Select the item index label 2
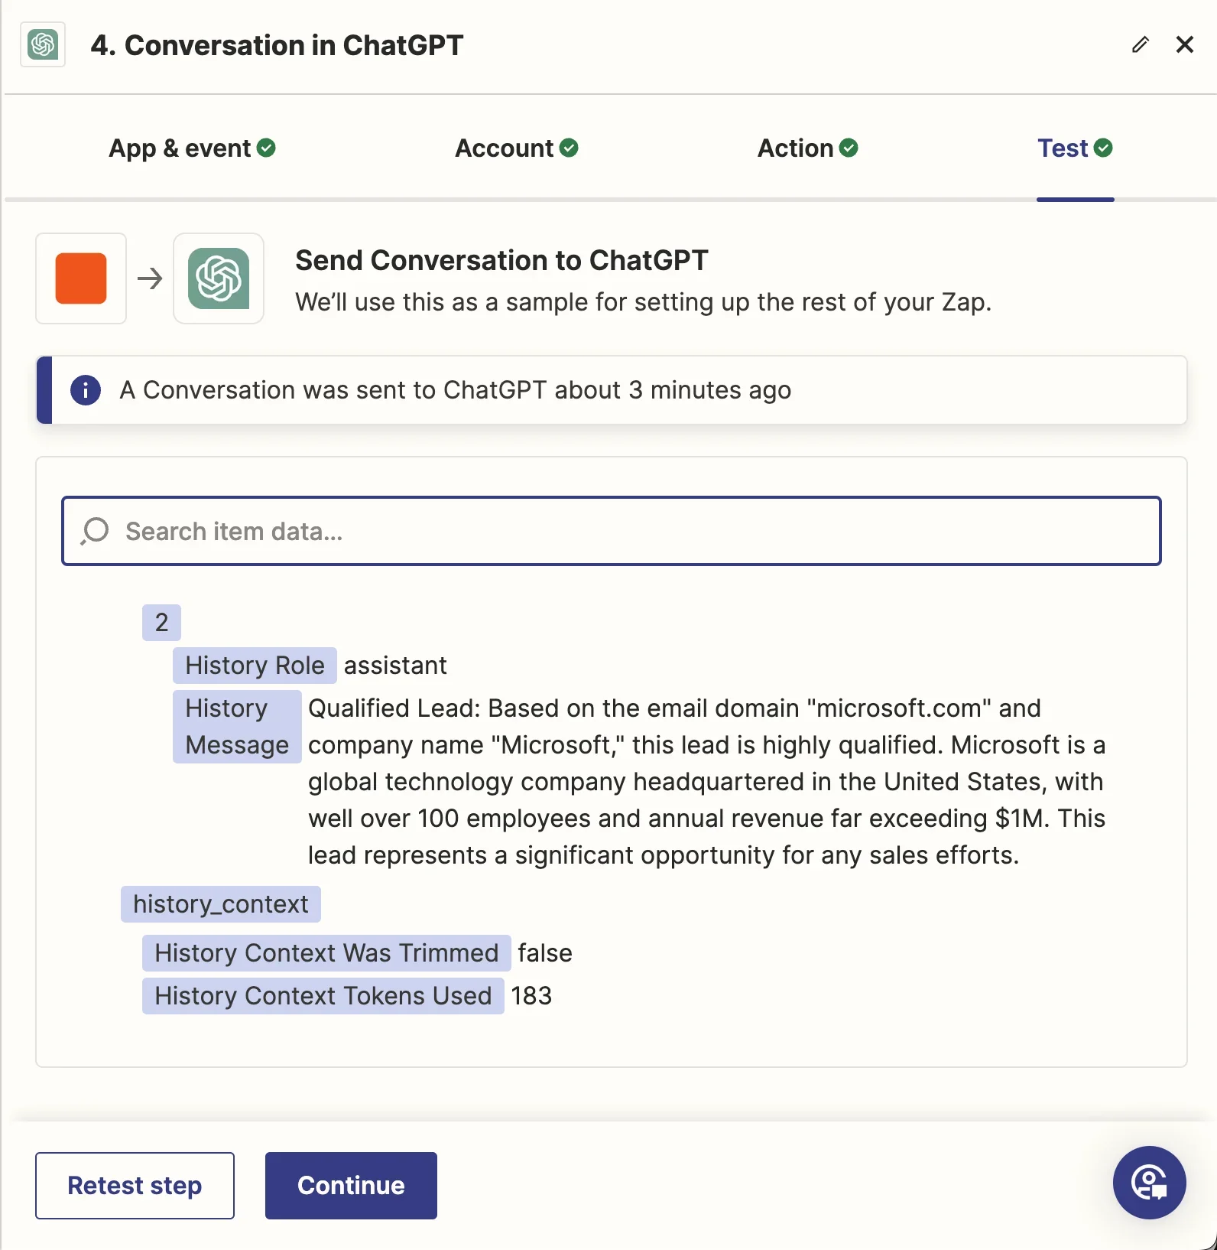The width and height of the screenshot is (1217, 1250). click(161, 623)
